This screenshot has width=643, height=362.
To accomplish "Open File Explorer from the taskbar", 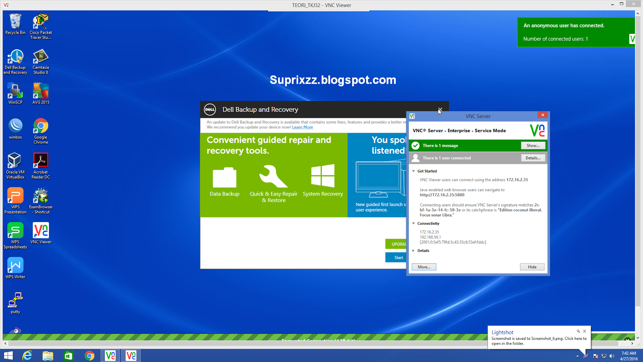I will coord(48,356).
